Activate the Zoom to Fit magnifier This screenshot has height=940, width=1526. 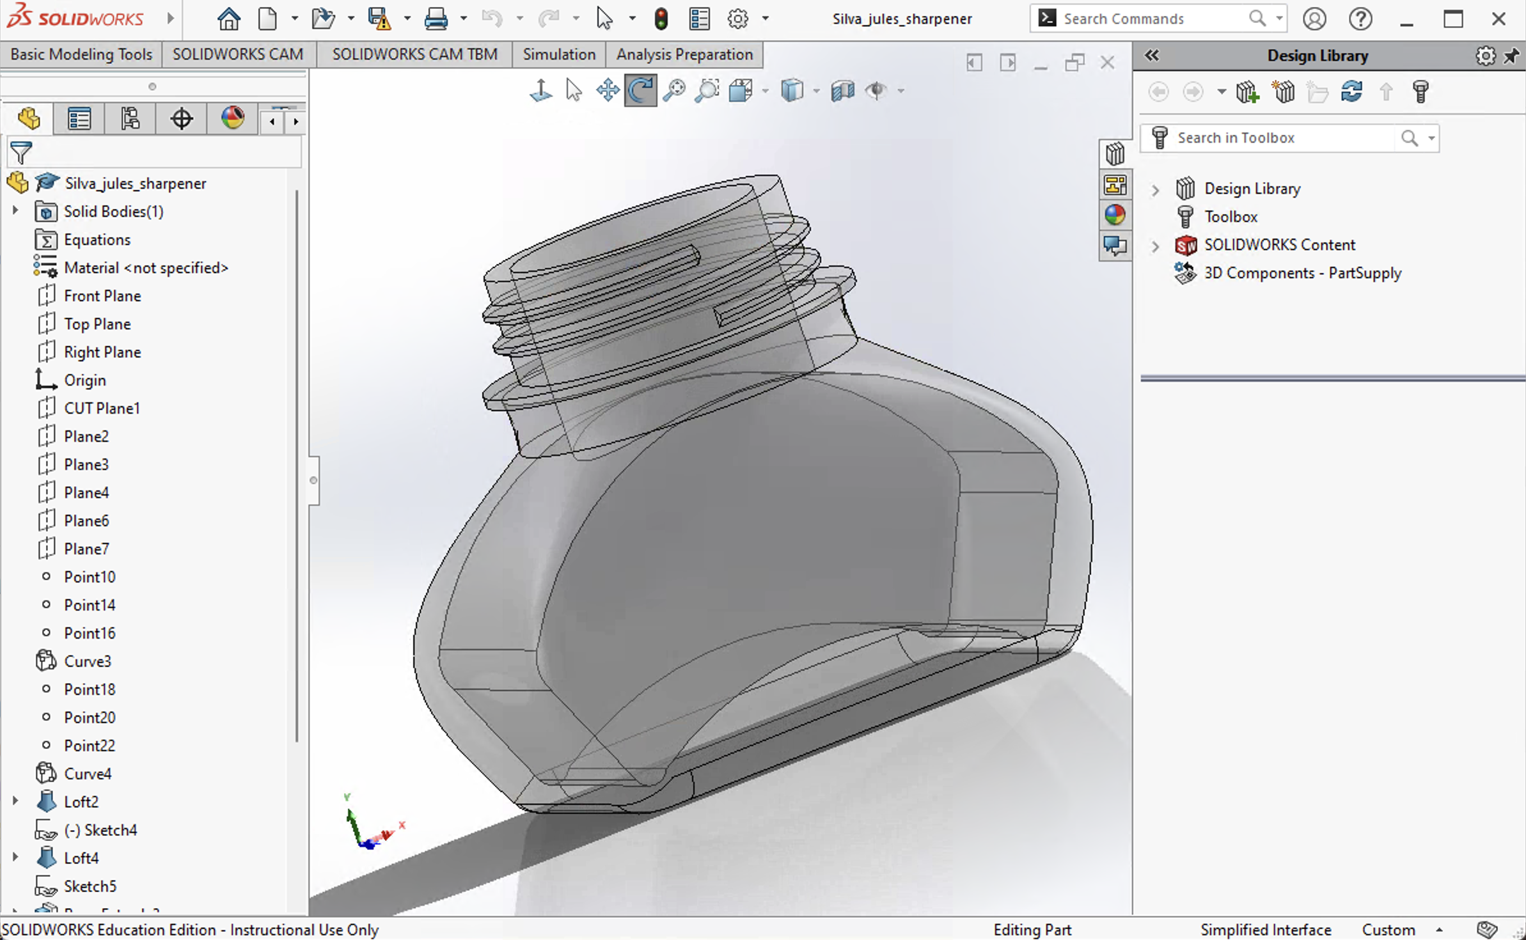[x=673, y=90]
